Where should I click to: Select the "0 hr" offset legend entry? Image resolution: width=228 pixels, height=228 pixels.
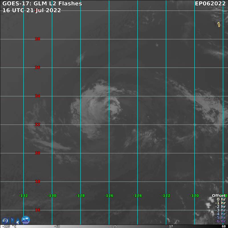(221, 199)
